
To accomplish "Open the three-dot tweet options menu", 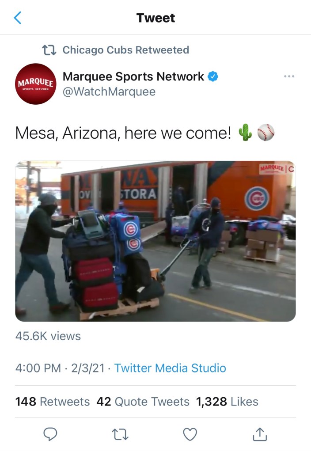I will pyautogui.click(x=289, y=76).
